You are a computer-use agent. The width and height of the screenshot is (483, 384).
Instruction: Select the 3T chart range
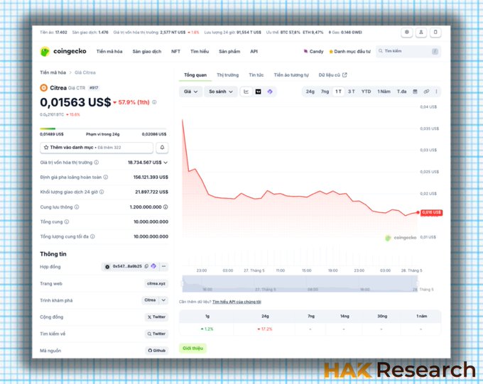pyautogui.click(x=352, y=92)
